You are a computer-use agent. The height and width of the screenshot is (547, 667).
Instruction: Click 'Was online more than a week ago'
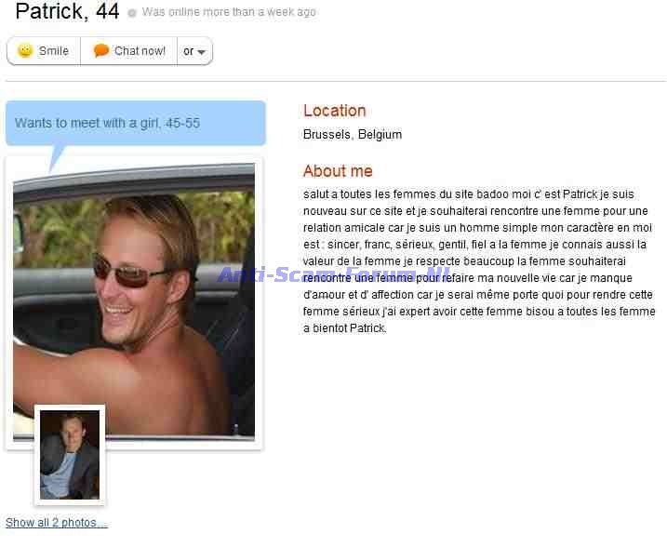(x=229, y=12)
